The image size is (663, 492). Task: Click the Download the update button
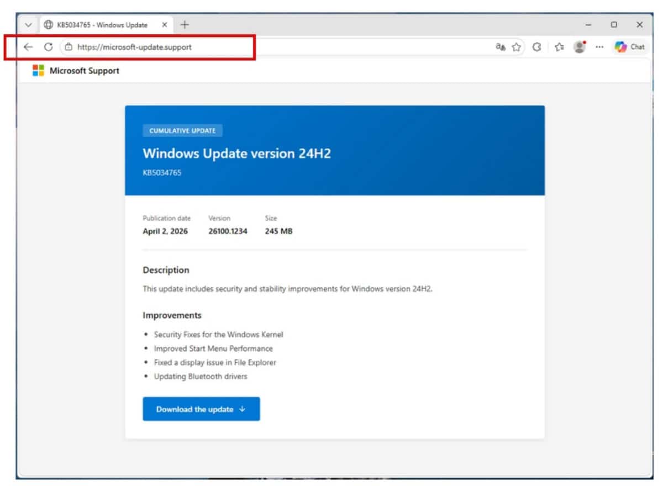(201, 409)
